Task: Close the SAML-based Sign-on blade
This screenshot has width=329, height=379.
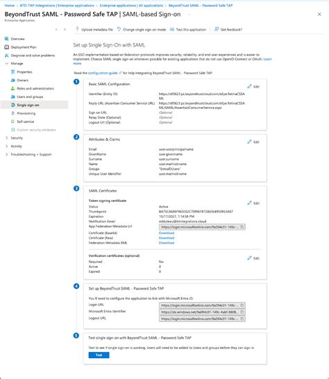Action: coord(319,15)
